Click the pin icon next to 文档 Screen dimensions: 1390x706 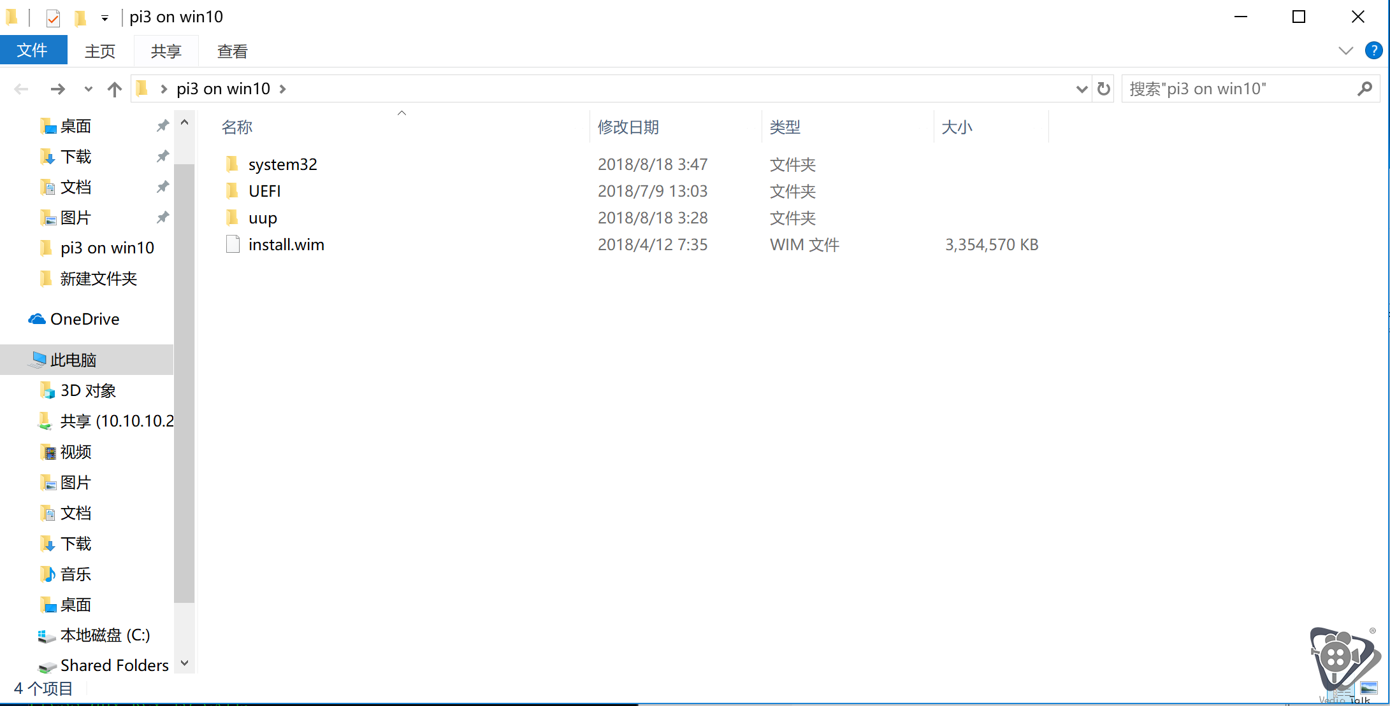tap(163, 187)
